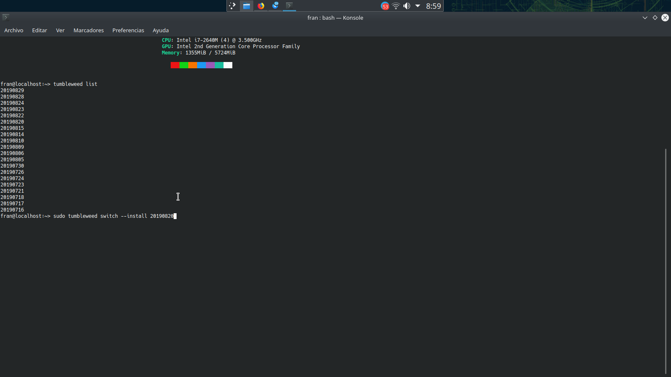671x377 pixels.
Task: Open the Editar menu
Action: [39, 30]
